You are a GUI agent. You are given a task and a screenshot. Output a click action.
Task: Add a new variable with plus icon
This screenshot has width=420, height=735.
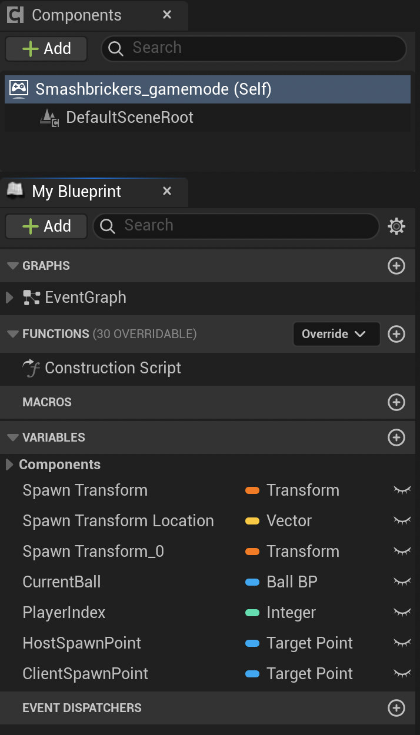click(396, 437)
